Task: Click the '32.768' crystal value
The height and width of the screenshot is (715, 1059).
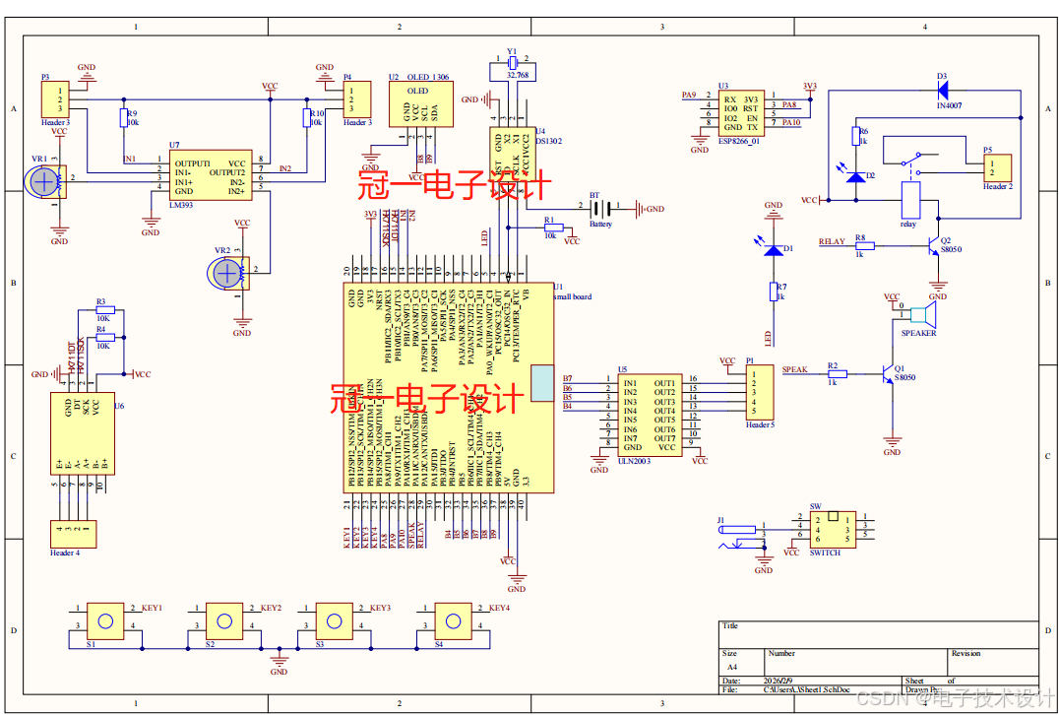Action: tap(518, 75)
